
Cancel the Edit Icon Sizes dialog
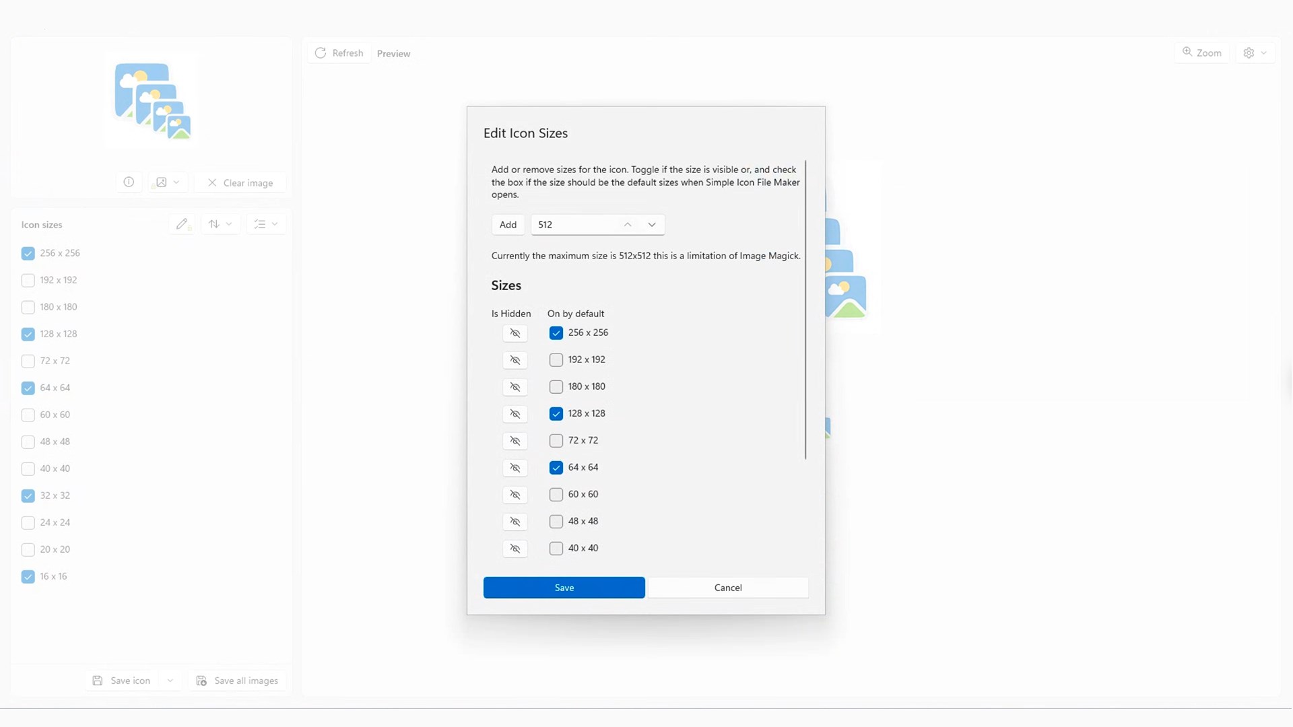tap(728, 588)
